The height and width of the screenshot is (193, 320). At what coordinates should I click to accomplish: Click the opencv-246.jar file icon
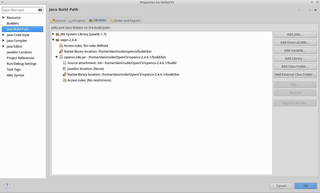coord(61,57)
